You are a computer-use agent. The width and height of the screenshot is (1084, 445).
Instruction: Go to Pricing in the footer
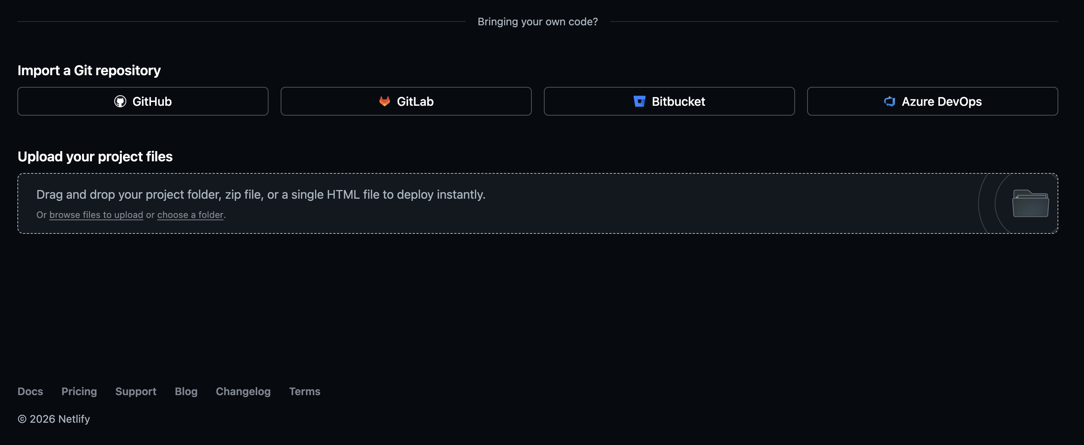click(79, 391)
